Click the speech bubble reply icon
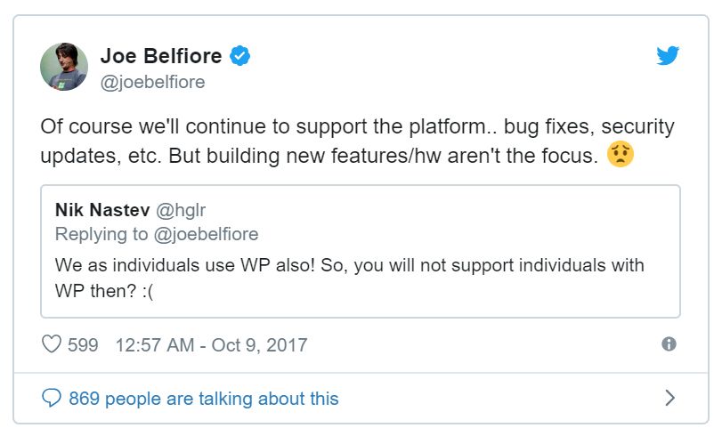 click(52, 398)
